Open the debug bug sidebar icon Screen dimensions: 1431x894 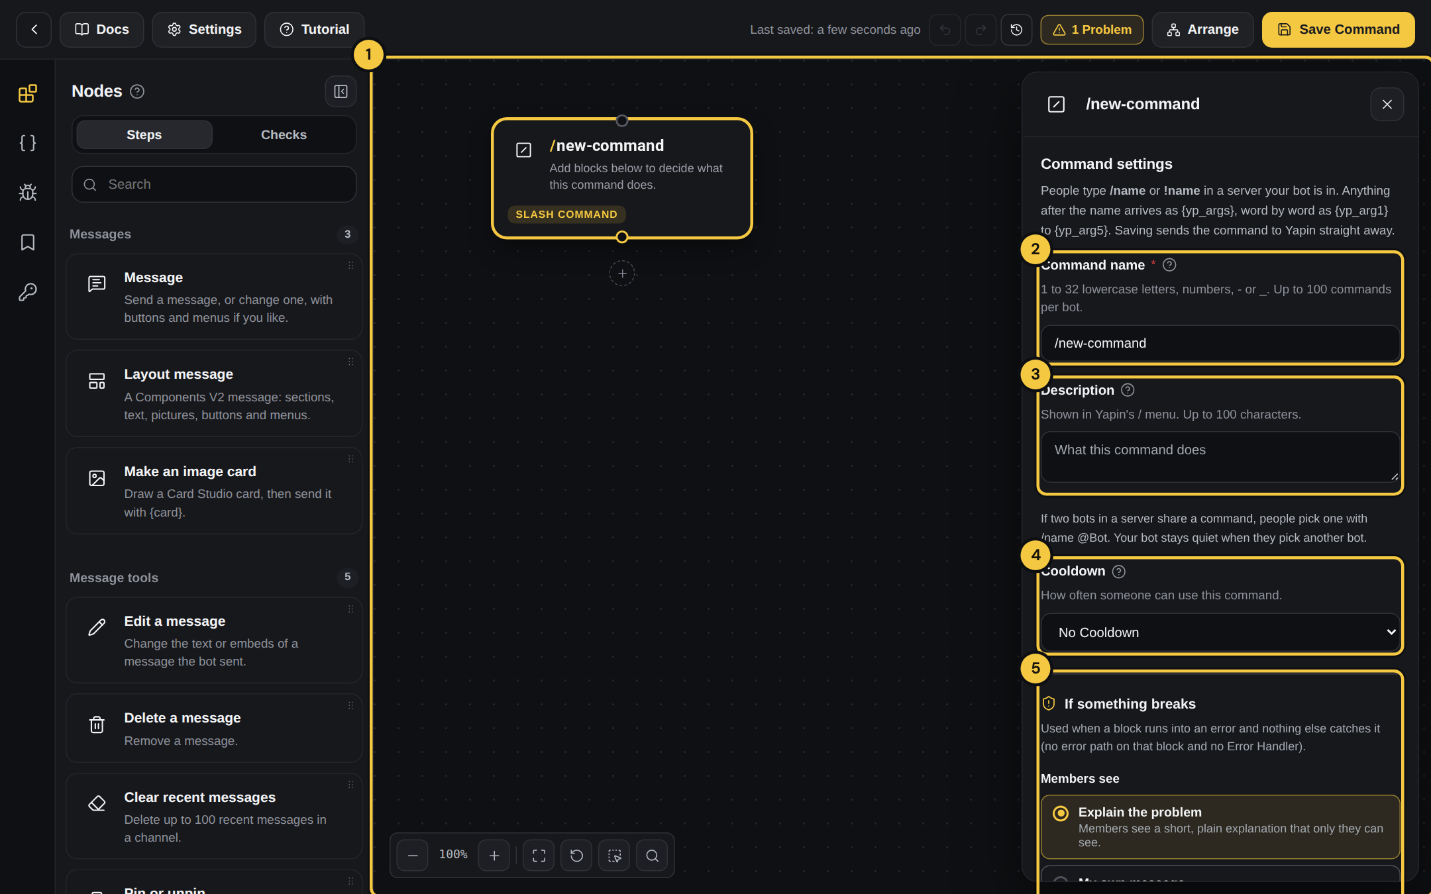(x=27, y=193)
